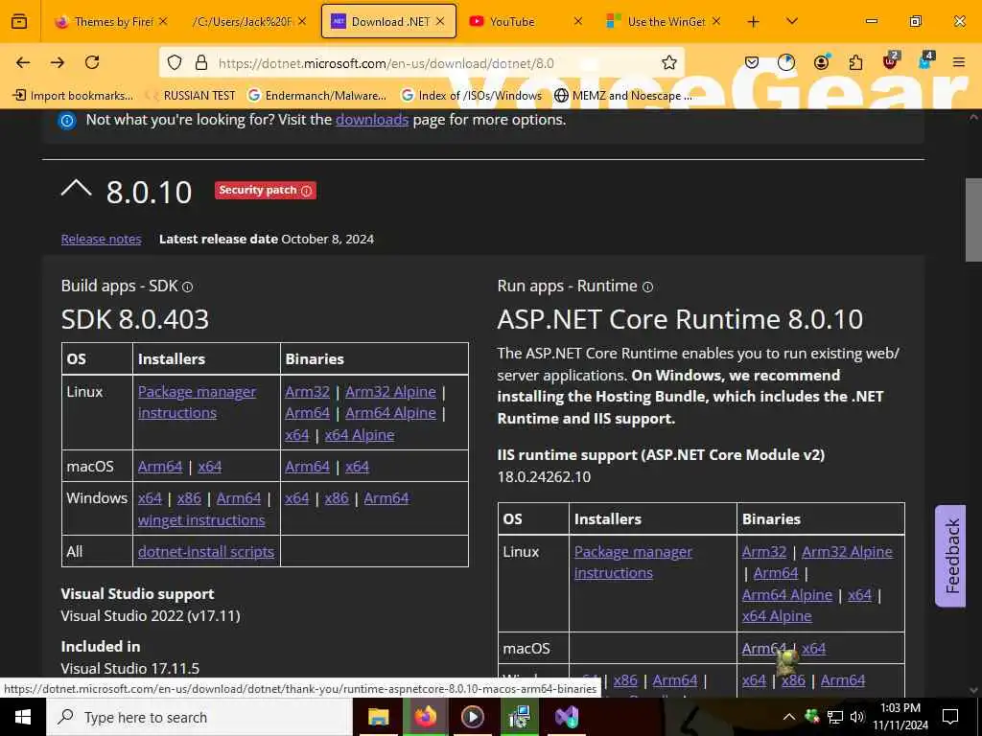Download SDK Windows x86 installer
The width and height of the screenshot is (982, 736).
tap(189, 498)
